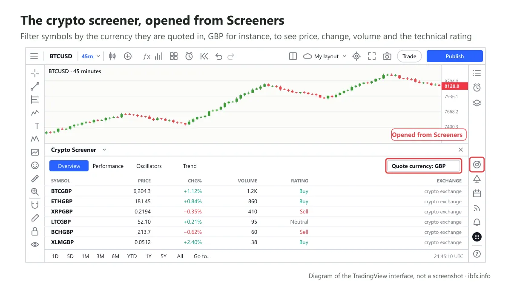Switch to the Trend tab
This screenshot has width=511, height=287.
pos(190,166)
